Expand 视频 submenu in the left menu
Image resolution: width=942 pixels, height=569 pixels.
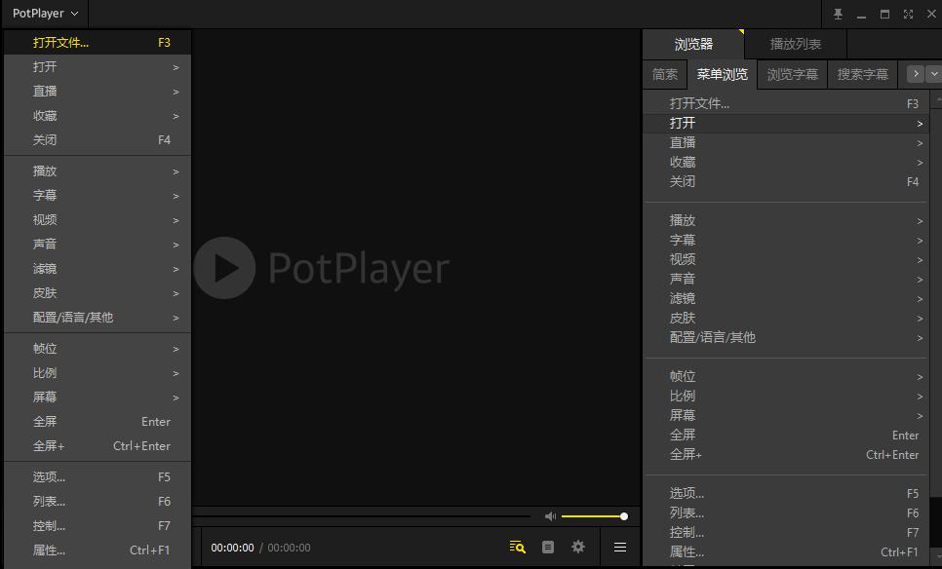pos(98,219)
